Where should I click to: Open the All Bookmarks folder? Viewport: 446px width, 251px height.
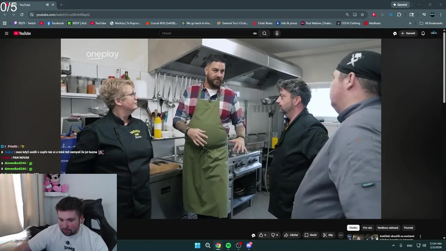(x=431, y=23)
